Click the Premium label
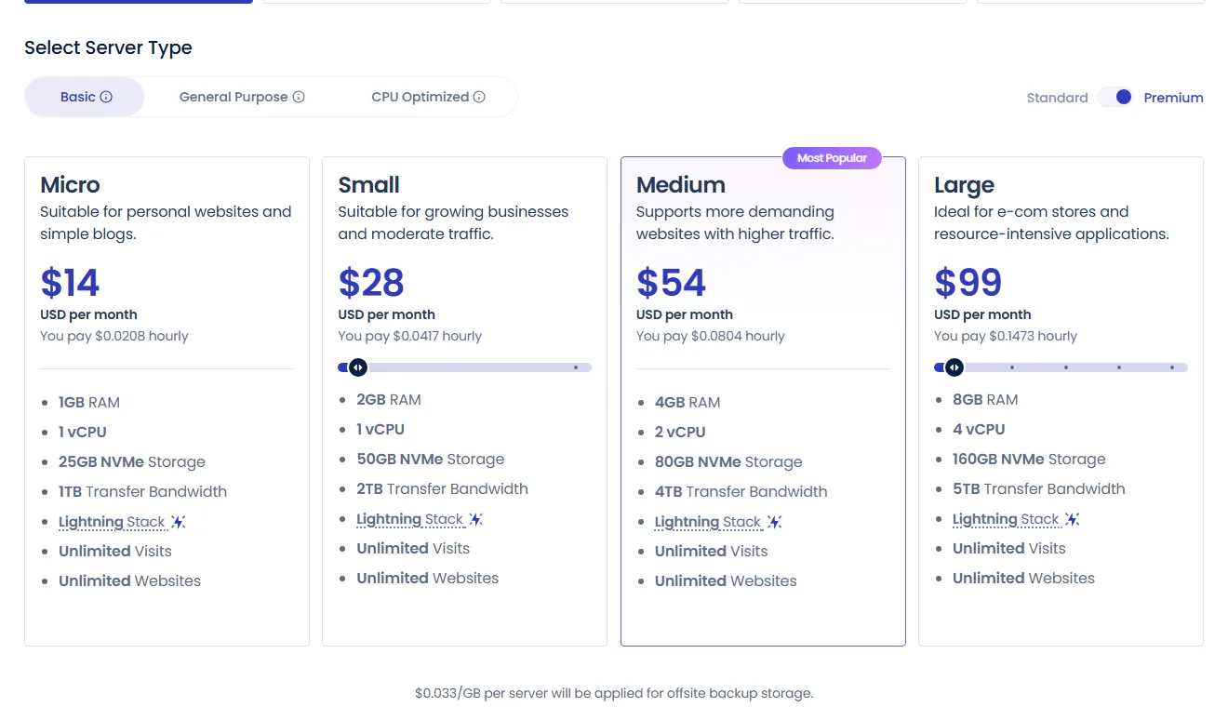 tap(1173, 98)
